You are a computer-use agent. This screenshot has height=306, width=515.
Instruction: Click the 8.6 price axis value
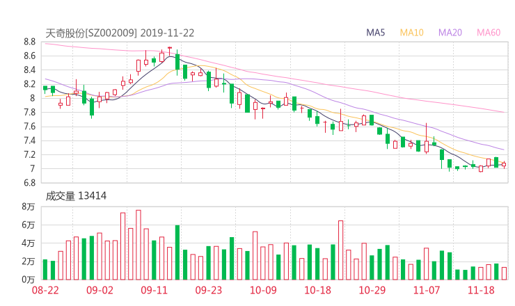(29, 56)
